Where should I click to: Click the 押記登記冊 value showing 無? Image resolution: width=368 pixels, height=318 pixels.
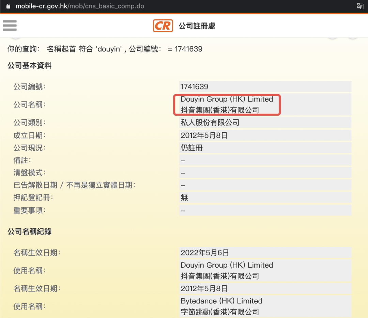pos(184,197)
